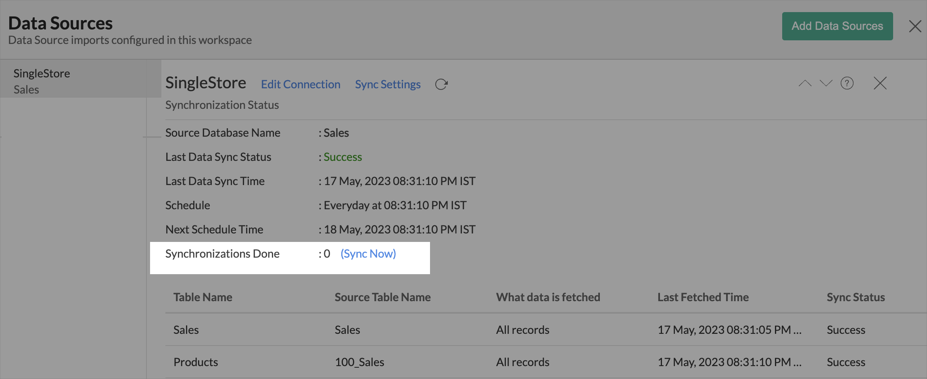
Task: Click All records in the Products row
Action: click(x=523, y=362)
